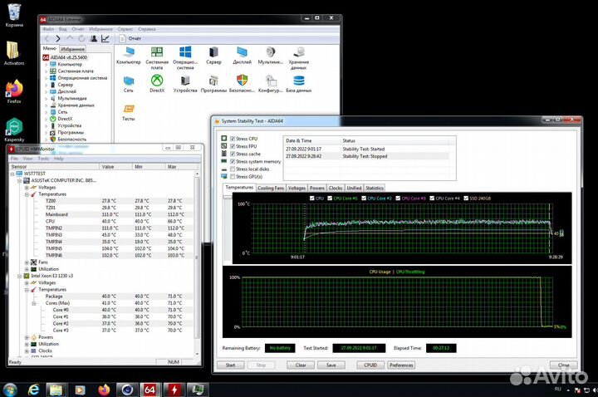Open the Мультимедиа category icon
This screenshot has height=397, width=598.
click(271, 56)
